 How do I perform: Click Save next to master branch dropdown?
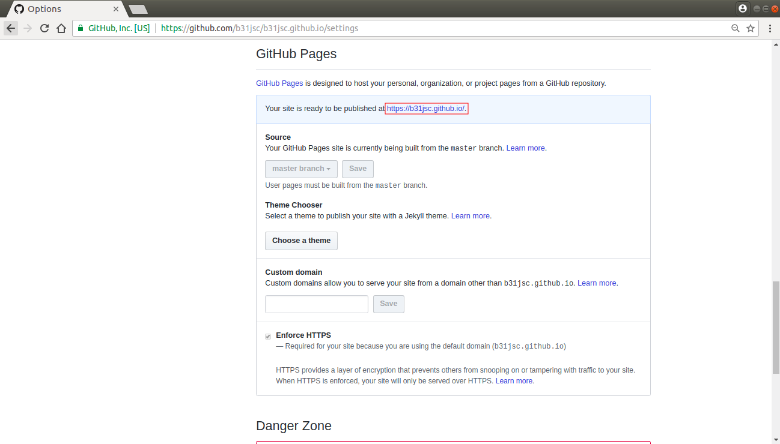(358, 169)
